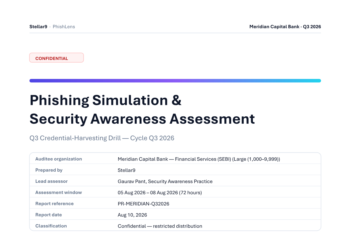351x252 pixels.
Task: Click the 'Report date' label
Action: click(49, 215)
